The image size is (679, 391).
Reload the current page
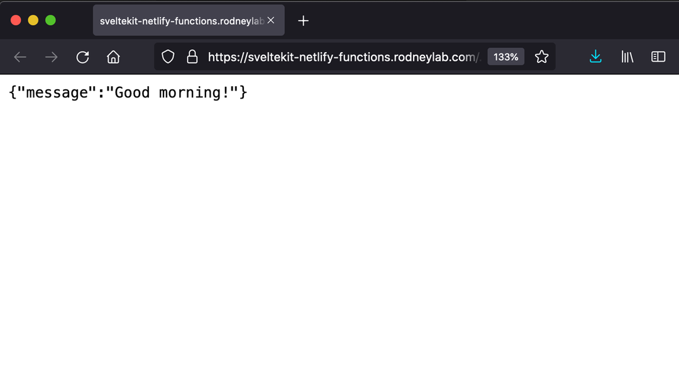[x=82, y=57]
